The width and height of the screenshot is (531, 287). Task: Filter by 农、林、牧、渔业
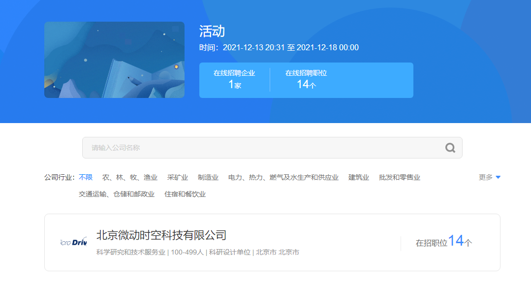click(130, 177)
